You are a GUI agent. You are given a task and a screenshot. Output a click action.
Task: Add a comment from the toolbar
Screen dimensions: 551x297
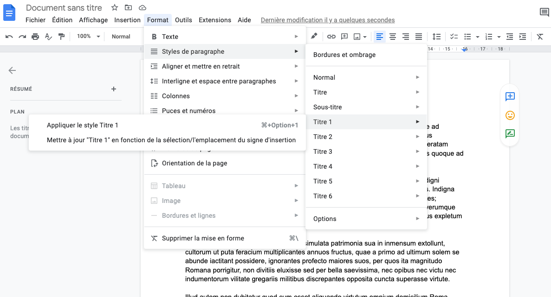pos(344,36)
